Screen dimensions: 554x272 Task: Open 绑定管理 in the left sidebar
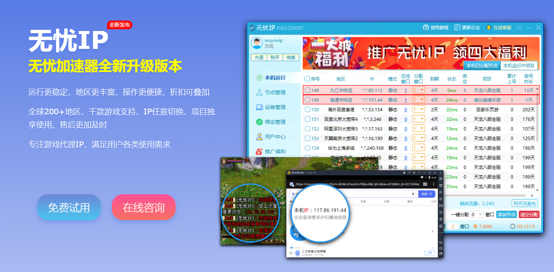271,122
